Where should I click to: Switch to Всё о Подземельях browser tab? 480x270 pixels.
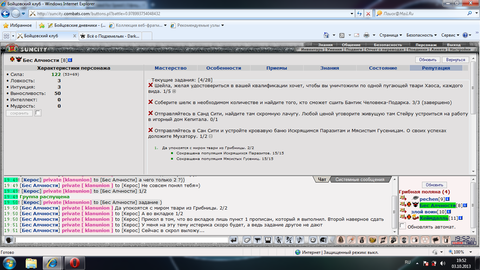[110, 36]
